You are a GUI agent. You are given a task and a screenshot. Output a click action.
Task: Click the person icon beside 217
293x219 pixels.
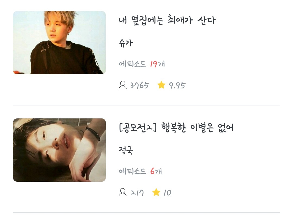tap(123, 192)
